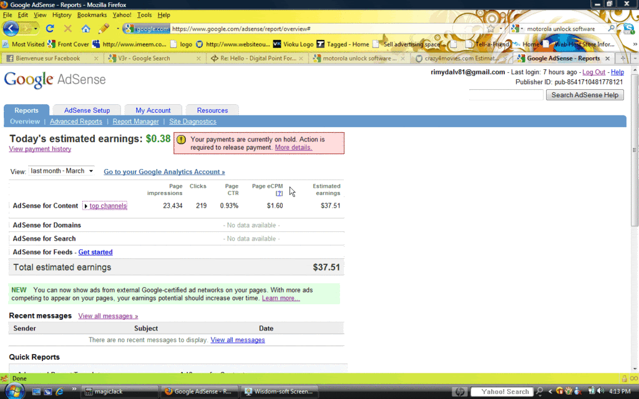
Task: Click the page vertical scrollbar thumb
Action: 635,150
